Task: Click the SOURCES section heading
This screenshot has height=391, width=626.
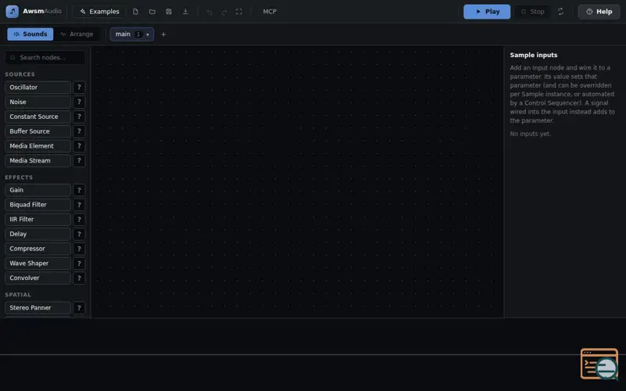Action: [20, 74]
